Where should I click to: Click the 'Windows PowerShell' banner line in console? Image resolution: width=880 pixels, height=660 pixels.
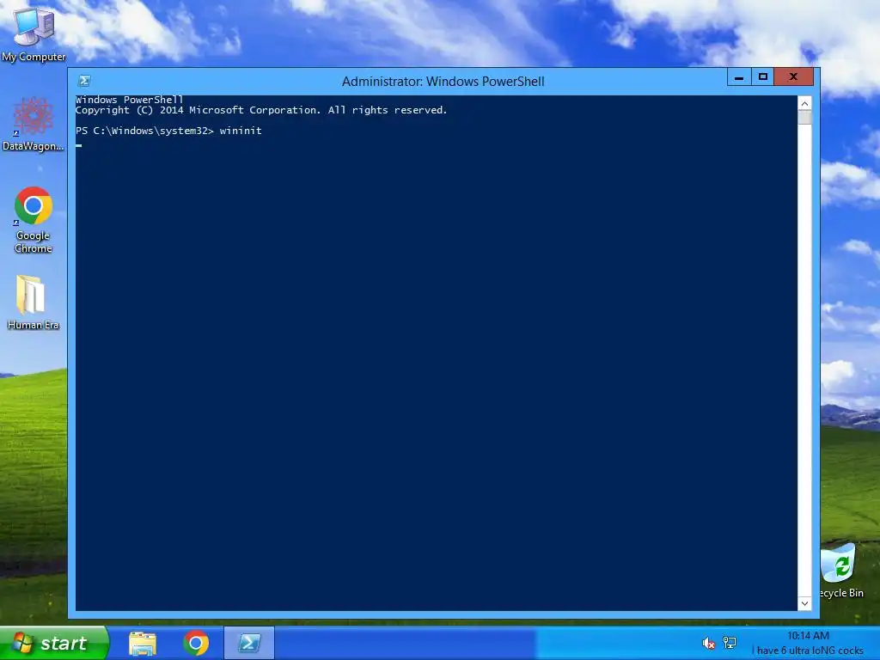pyautogui.click(x=130, y=100)
